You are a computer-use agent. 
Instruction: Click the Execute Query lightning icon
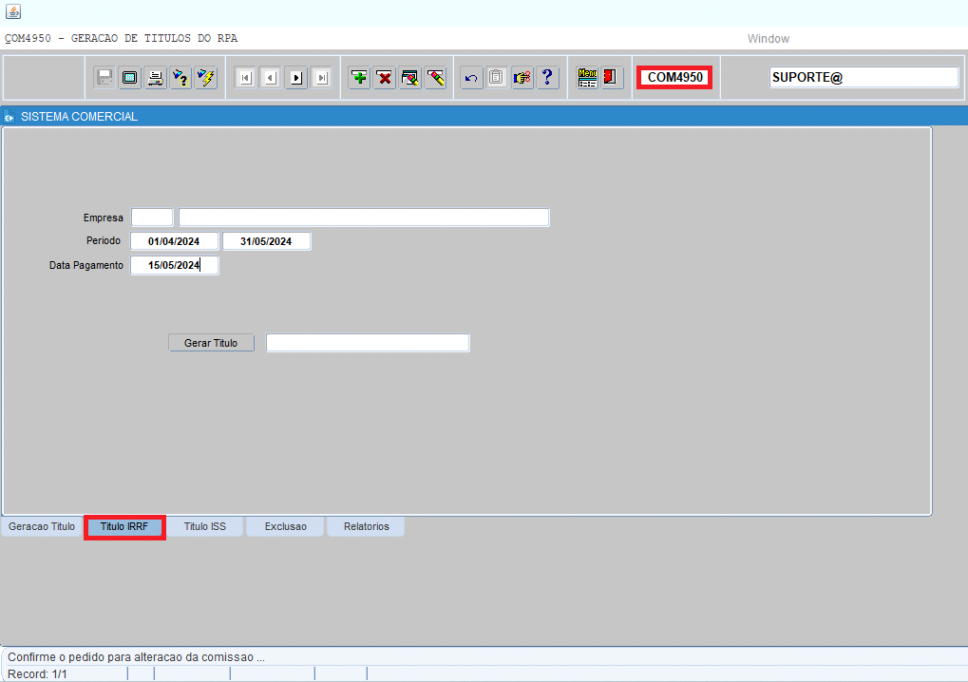[x=206, y=78]
